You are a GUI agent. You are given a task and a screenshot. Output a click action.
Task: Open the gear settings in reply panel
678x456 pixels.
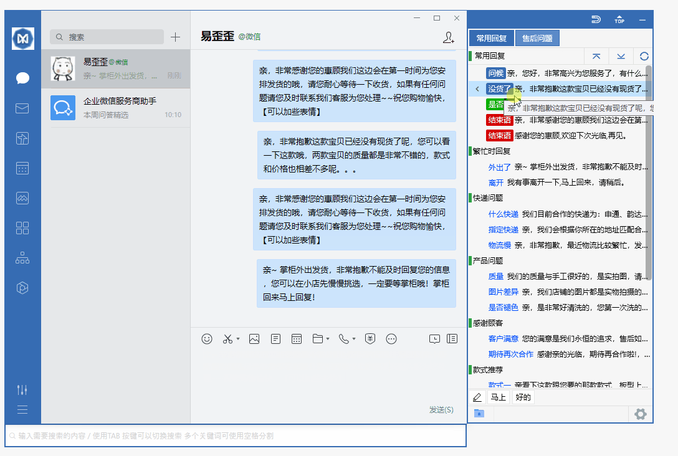tap(640, 414)
